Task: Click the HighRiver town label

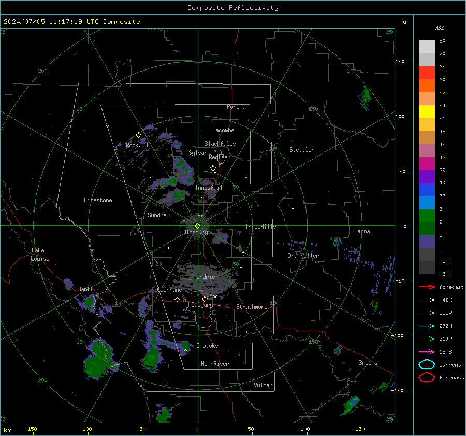Action: (x=215, y=364)
